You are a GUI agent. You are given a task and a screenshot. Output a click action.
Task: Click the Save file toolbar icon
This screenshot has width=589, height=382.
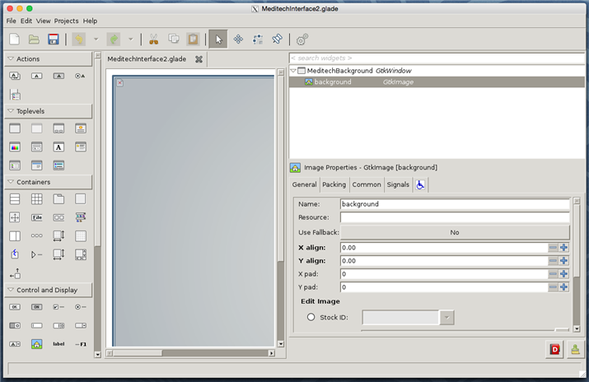[x=54, y=39]
